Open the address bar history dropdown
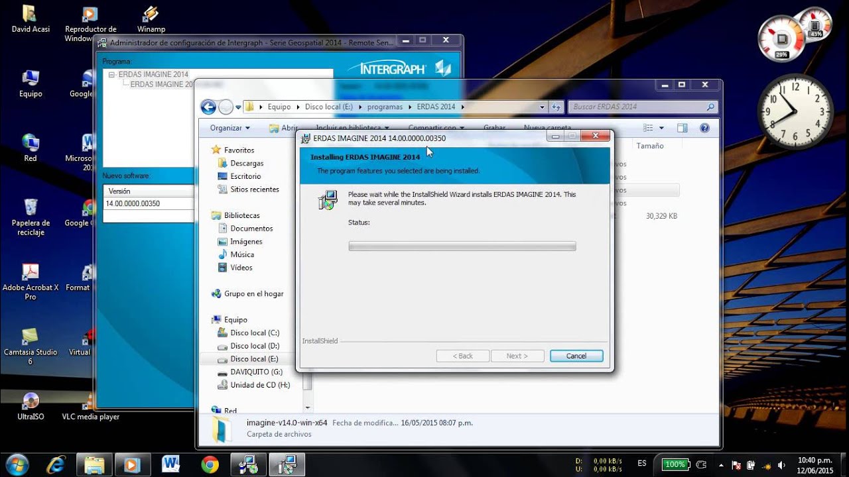Image resolution: width=849 pixels, height=477 pixels. 542,107
